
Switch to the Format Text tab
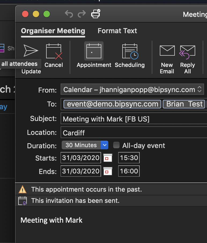pos(117,31)
